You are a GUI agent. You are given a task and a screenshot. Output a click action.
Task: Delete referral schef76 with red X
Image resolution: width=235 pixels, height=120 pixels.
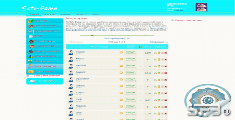166,93
